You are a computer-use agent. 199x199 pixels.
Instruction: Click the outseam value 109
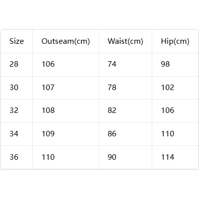(x=48, y=134)
